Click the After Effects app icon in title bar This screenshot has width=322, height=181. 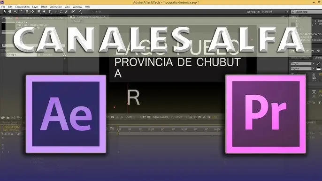point(2,2)
